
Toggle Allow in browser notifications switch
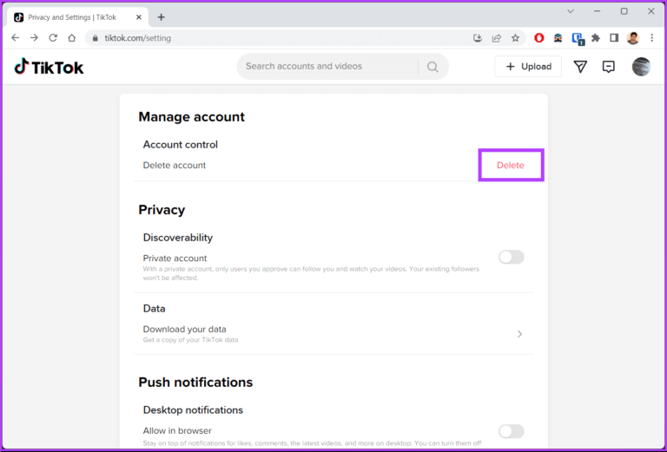pos(512,431)
